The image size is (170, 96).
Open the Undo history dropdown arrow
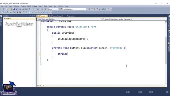click(x=31, y=9)
